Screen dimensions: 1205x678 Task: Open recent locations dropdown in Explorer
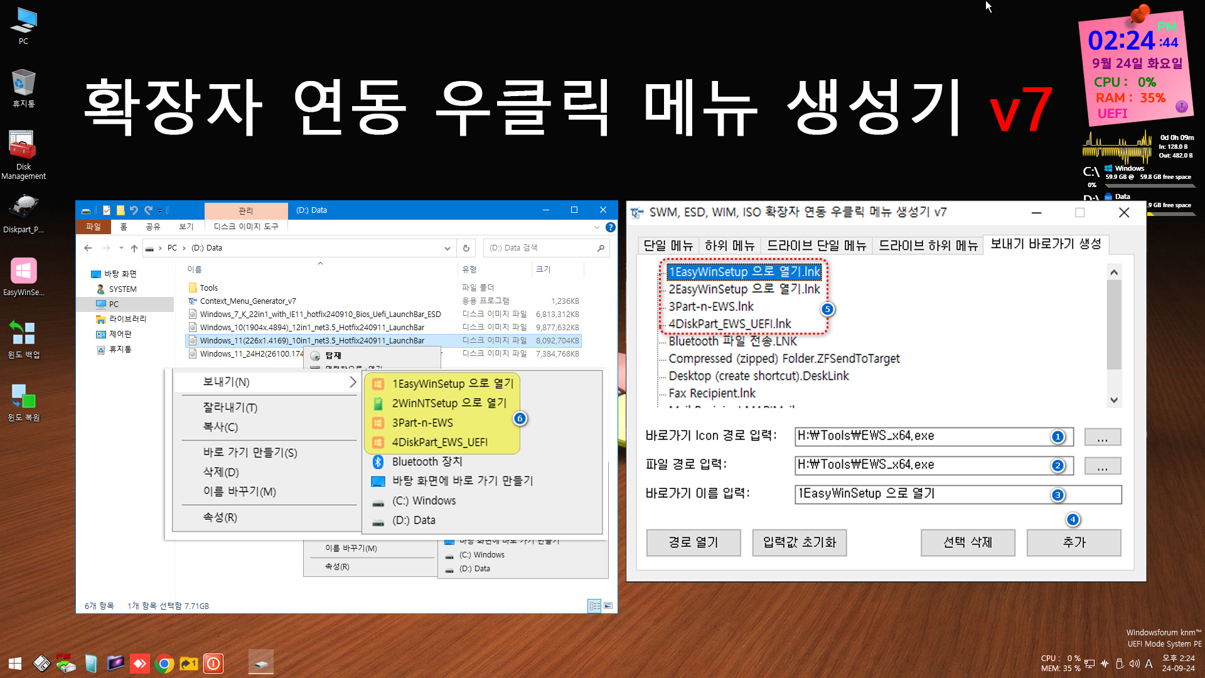pyautogui.click(x=121, y=248)
